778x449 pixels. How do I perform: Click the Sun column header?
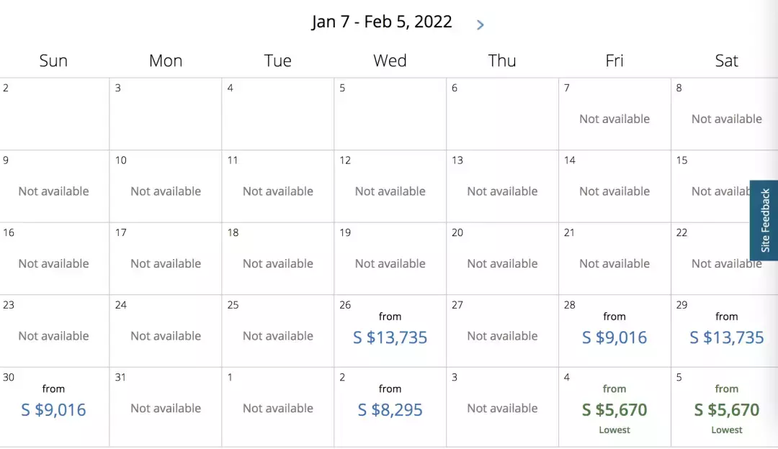pyautogui.click(x=53, y=60)
